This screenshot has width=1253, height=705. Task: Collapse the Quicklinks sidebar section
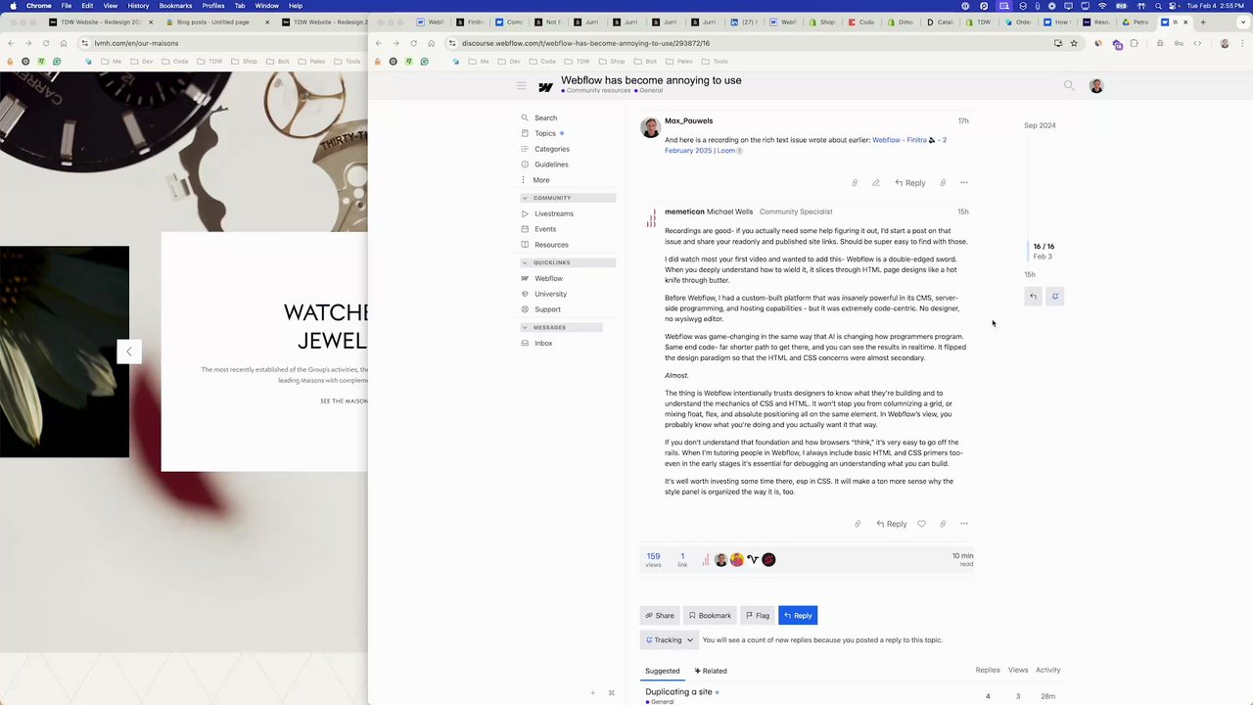pos(568,262)
